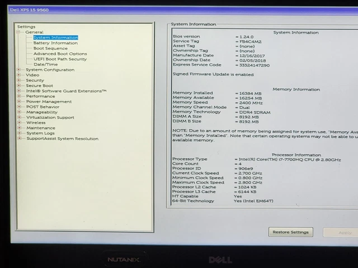Open UEFI Boot Path Security

click(60, 59)
